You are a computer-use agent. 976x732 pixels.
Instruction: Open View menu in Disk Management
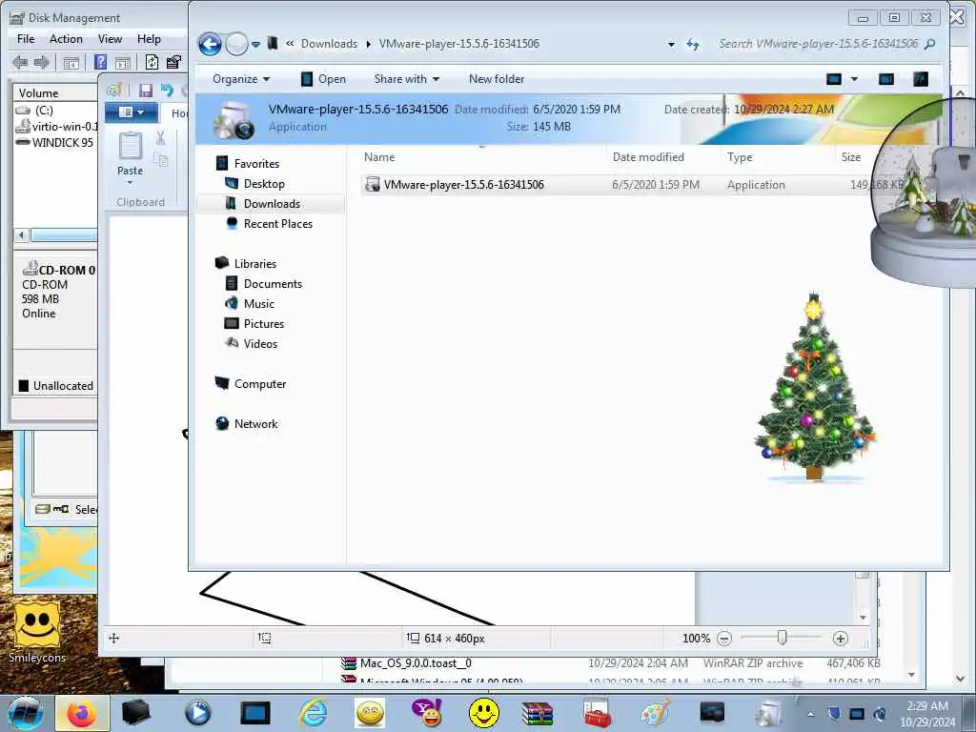click(110, 38)
